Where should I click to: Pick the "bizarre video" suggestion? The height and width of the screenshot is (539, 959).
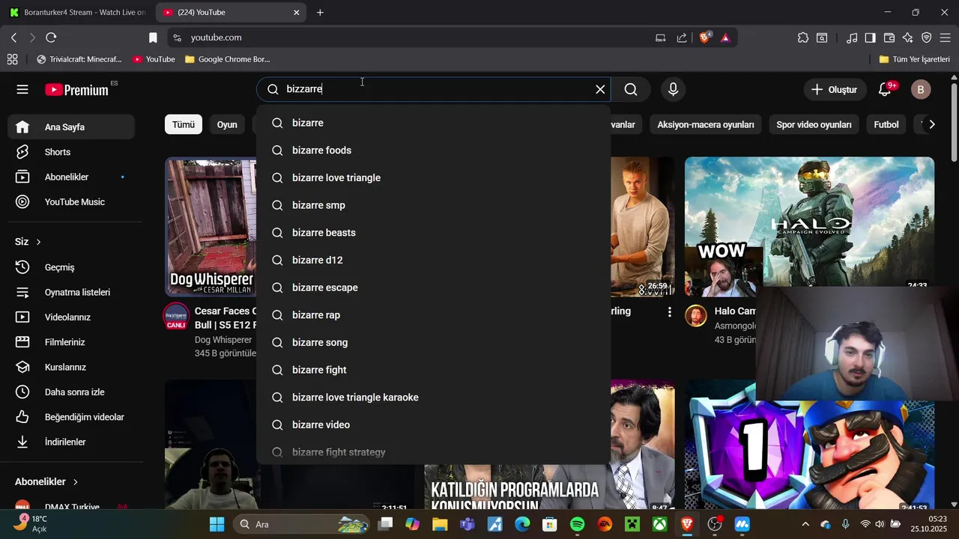pos(433,424)
